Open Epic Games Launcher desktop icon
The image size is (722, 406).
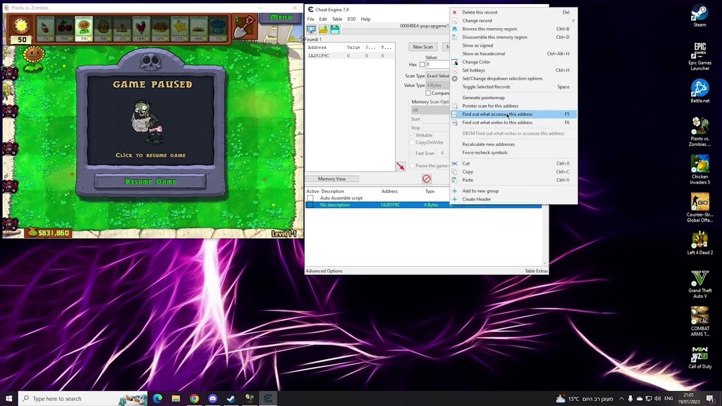[x=700, y=56]
